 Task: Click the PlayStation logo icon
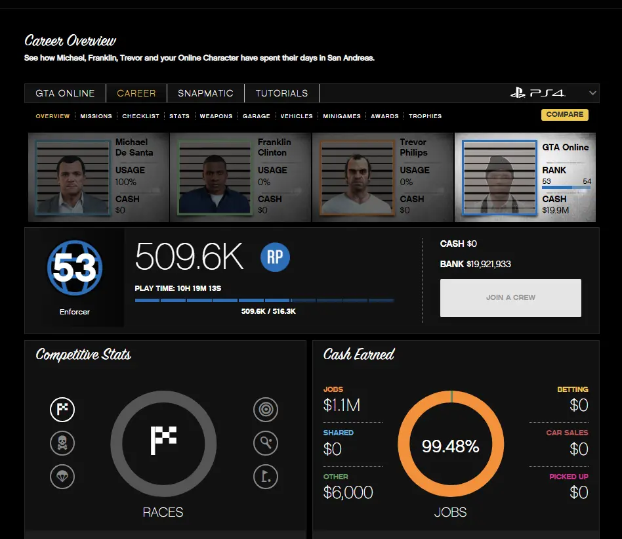point(517,93)
